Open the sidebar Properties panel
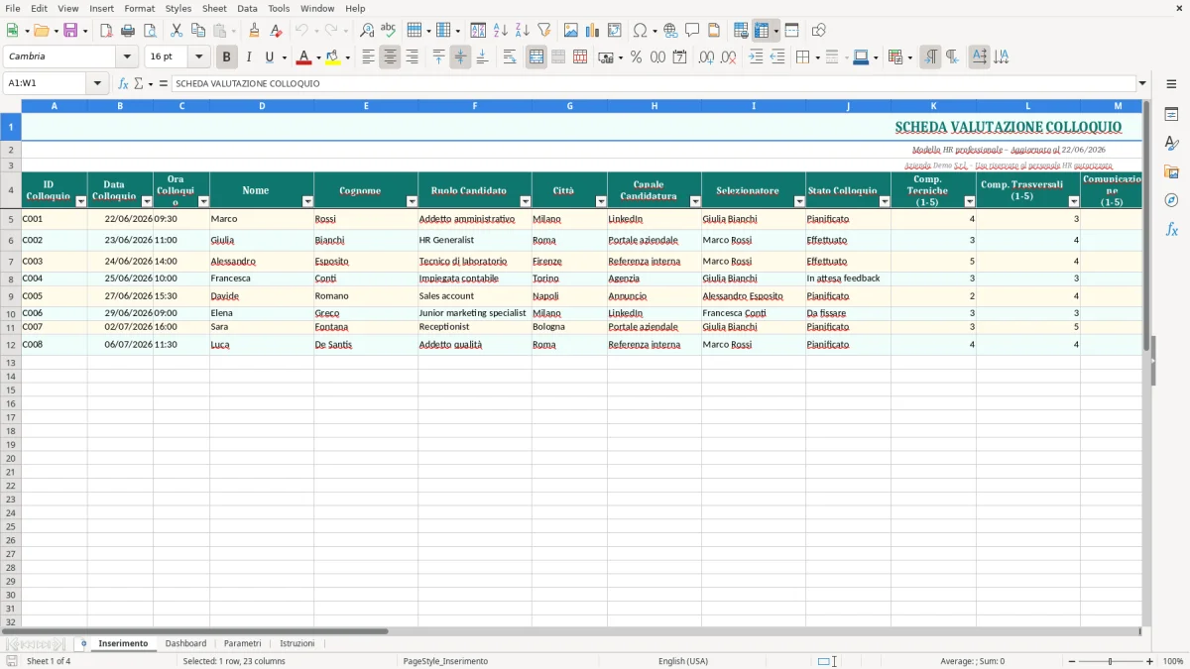 1172,114
